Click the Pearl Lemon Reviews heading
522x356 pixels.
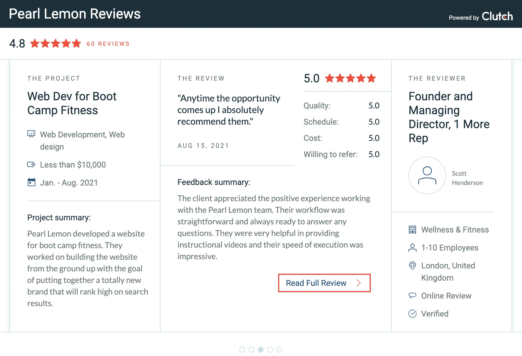tap(75, 14)
